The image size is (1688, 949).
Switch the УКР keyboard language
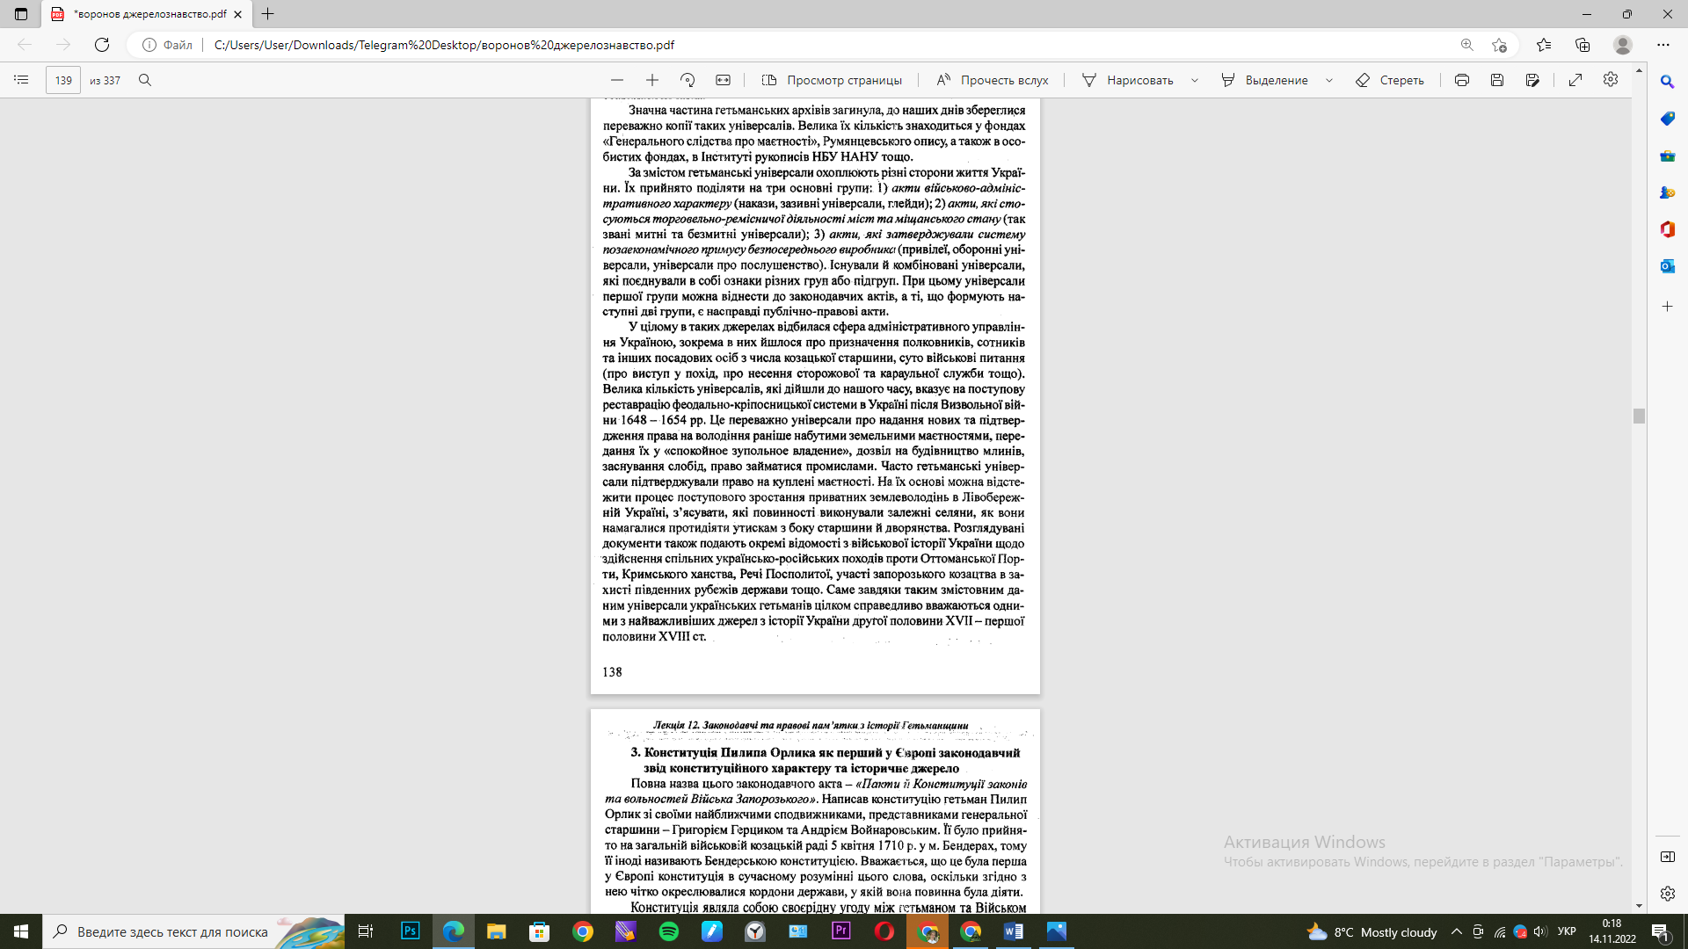click(x=1567, y=931)
